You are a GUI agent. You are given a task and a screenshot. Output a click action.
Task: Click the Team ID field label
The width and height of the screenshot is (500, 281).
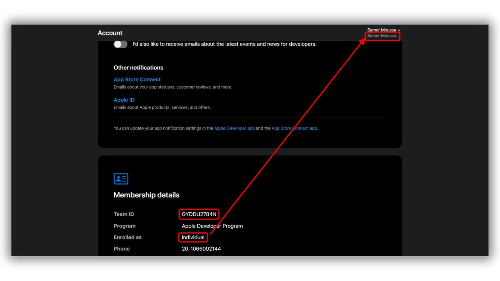point(124,214)
